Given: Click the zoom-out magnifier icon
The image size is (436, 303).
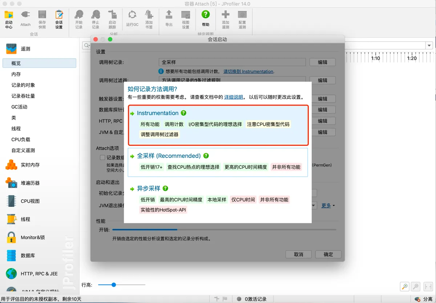Looking at the screenshot, I should pyautogui.click(x=416, y=286).
